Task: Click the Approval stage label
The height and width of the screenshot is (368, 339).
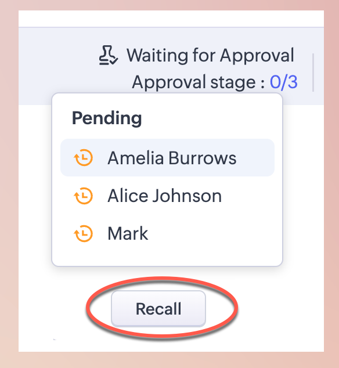Action: pos(198,82)
